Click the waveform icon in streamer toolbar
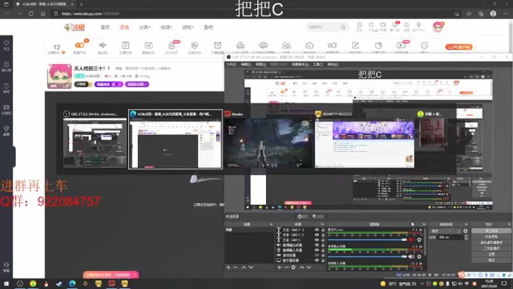513x289 pixels. [x=103, y=46]
